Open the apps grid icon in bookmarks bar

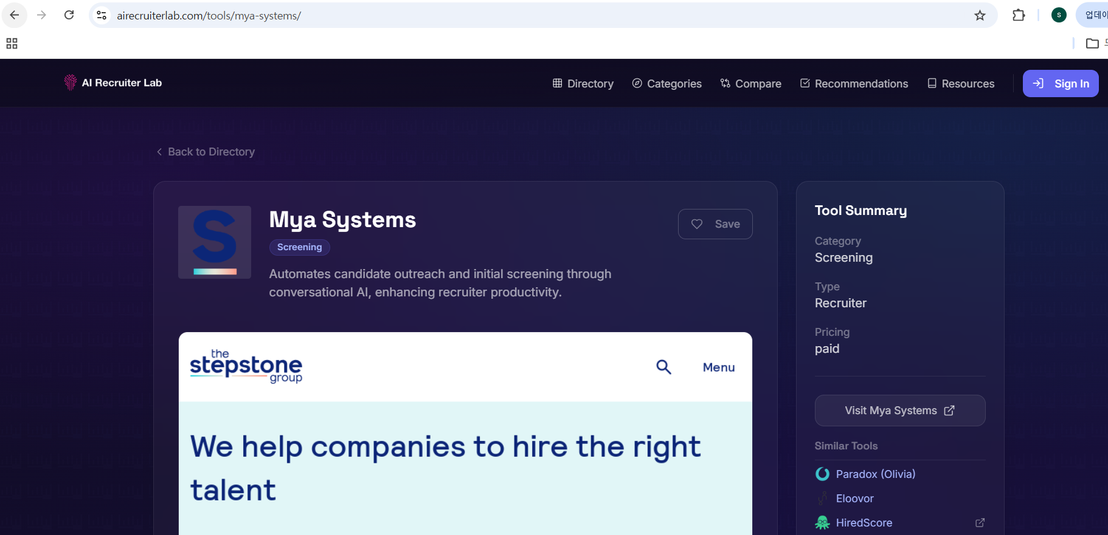coord(12,44)
